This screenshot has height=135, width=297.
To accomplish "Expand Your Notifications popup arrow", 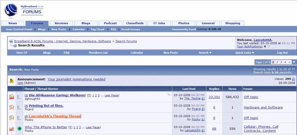I will pyautogui.click(x=268, y=46).
